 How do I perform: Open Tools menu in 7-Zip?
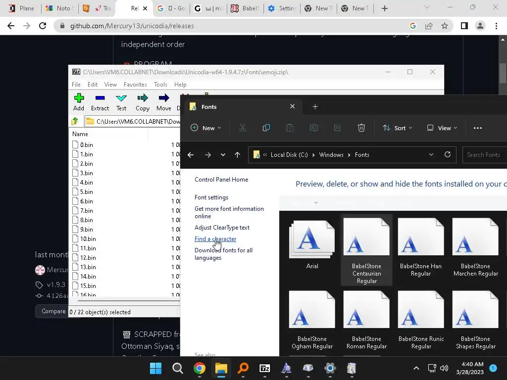click(x=160, y=84)
